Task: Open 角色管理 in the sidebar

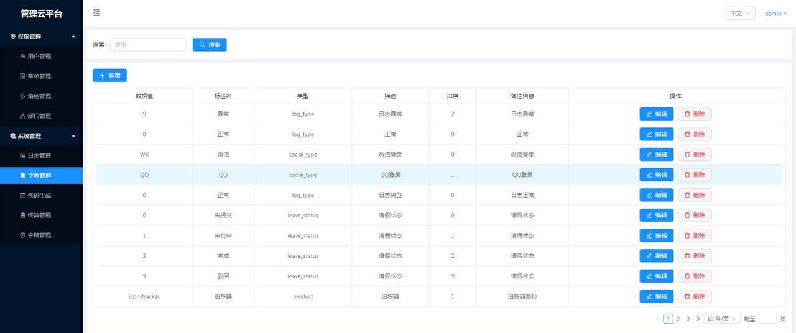Action: (41, 96)
